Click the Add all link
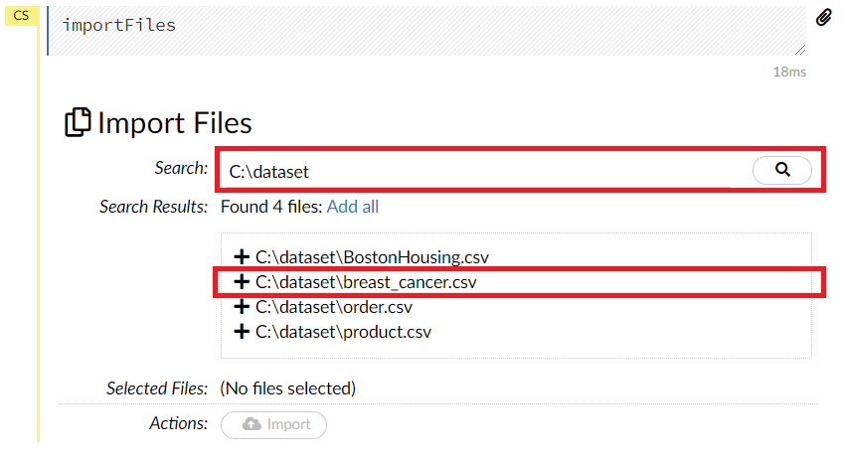Screen dimensions: 843x461 tap(353, 207)
